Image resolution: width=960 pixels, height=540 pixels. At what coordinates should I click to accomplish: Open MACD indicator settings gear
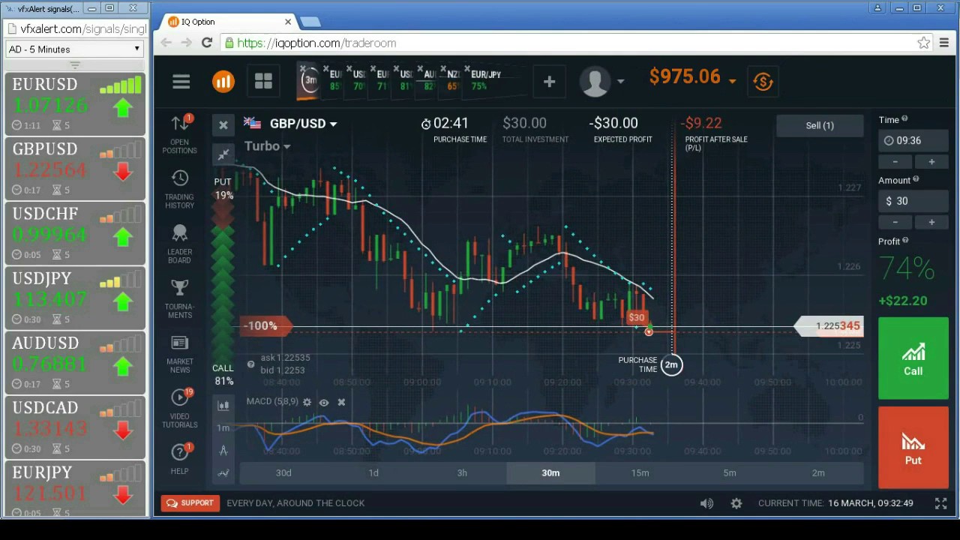click(x=307, y=402)
